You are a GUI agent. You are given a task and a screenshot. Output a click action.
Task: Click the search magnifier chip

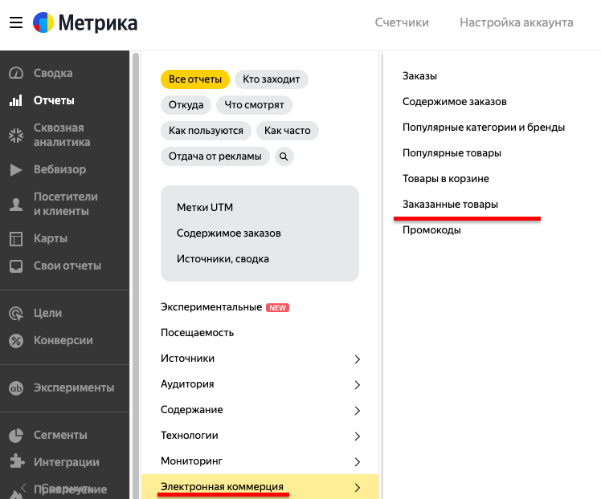tap(284, 156)
